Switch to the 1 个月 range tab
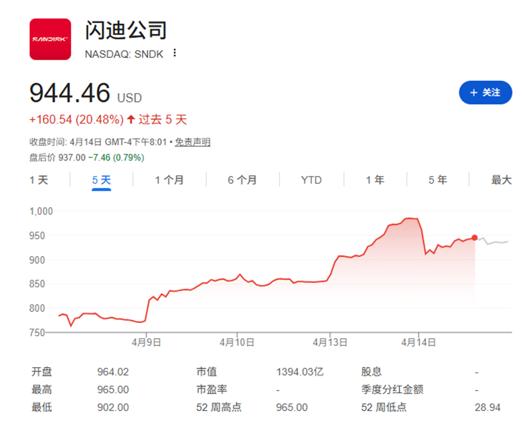 169,180
